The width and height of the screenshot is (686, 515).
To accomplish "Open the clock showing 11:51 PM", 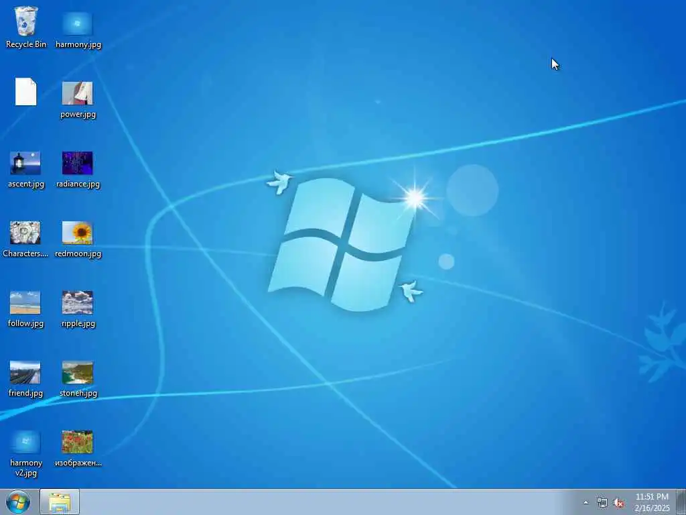I will (652, 502).
